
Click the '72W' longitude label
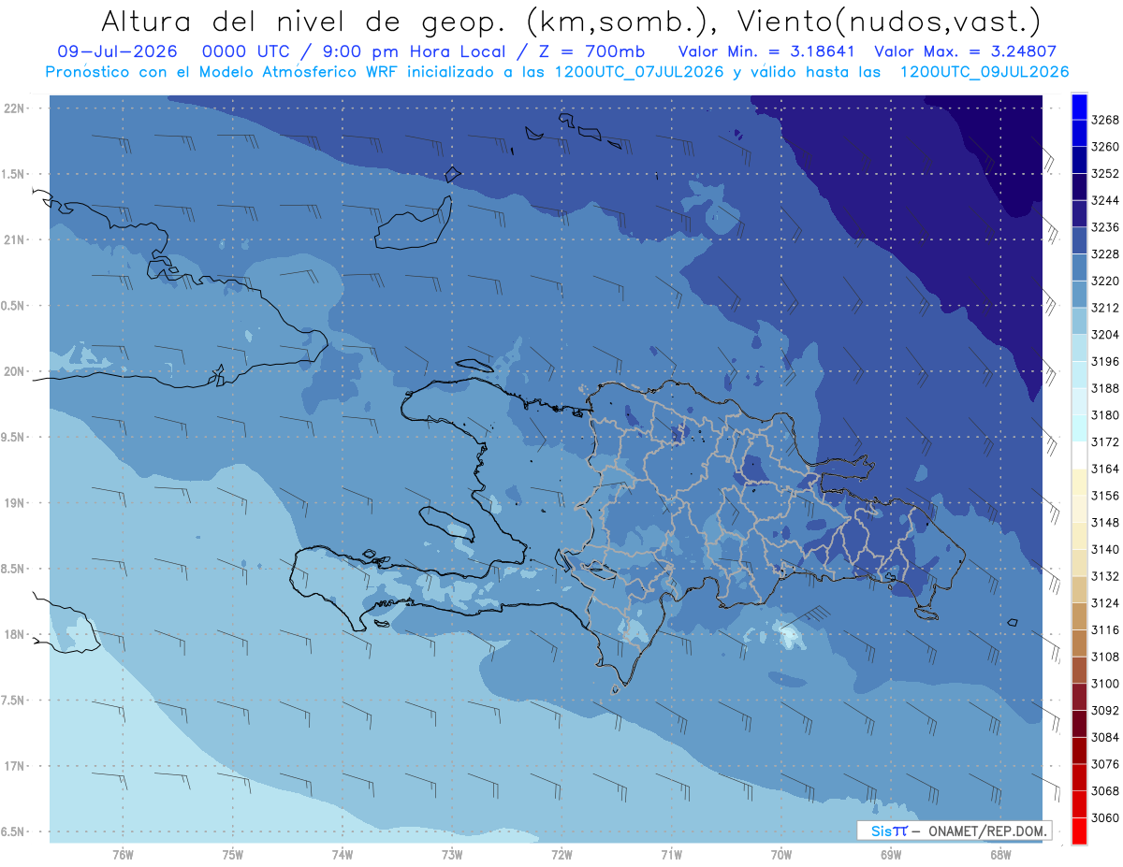(x=561, y=854)
